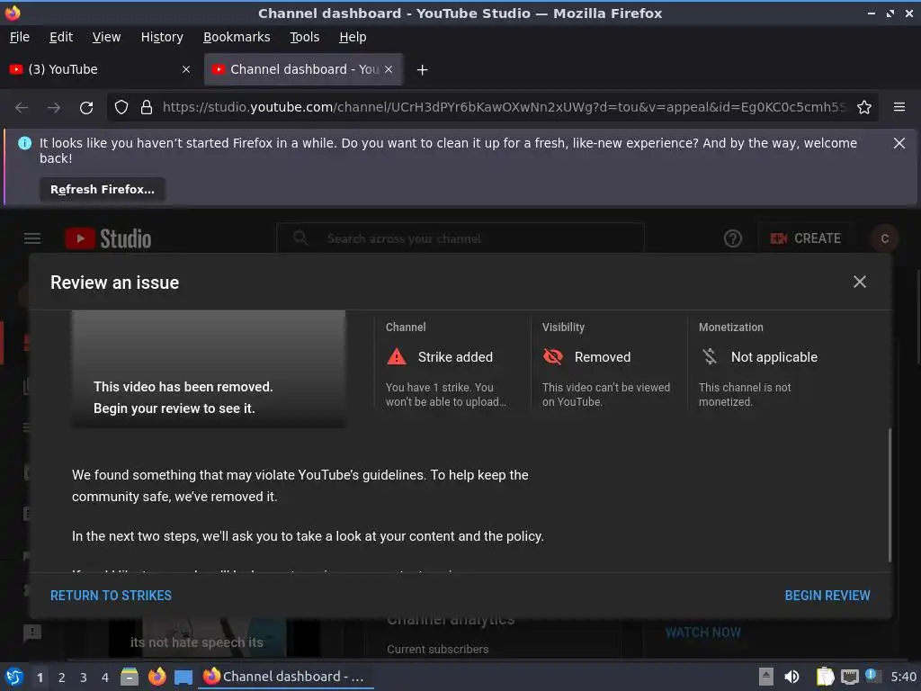Image resolution: width=921 pixels, height=691 pixels.
Task: Open the YouTube Studio hamburger menu
Action: click(x=32, y=238)
